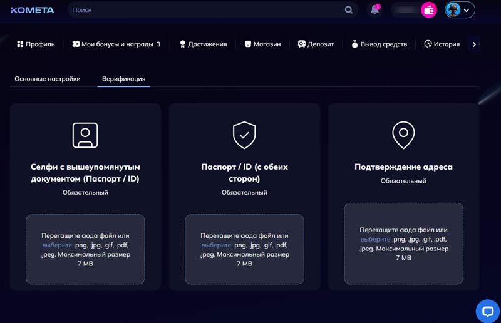This screenshot has height=323, width=501.
Task: Open the Магазин section
Action: point(262,44)
